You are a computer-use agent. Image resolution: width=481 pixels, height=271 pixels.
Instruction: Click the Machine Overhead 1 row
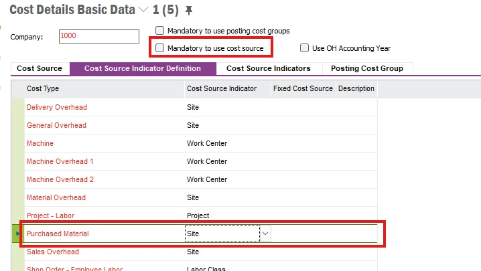click(60, 161)
